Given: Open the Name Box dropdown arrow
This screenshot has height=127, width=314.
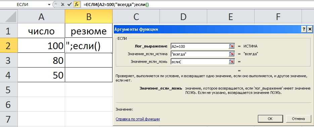Looking at the screenshot, I should pyautogui.click(x=49, y=5).
